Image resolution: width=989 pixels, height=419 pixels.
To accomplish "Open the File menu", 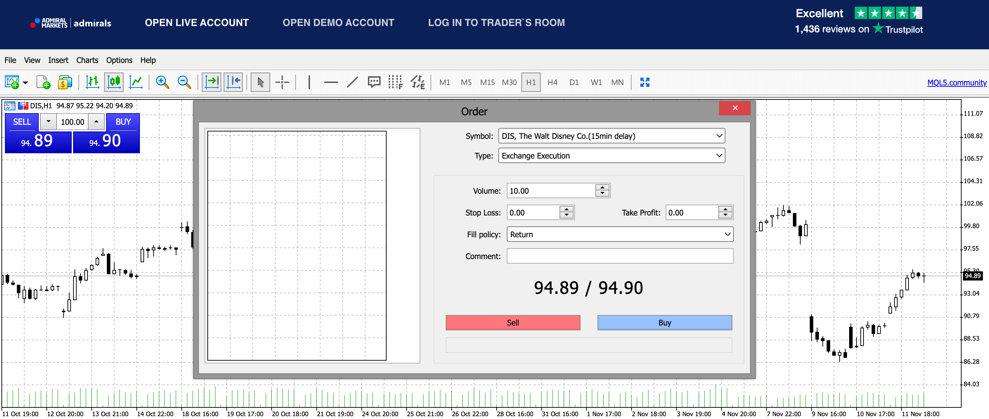I will (x=10, y=60).
